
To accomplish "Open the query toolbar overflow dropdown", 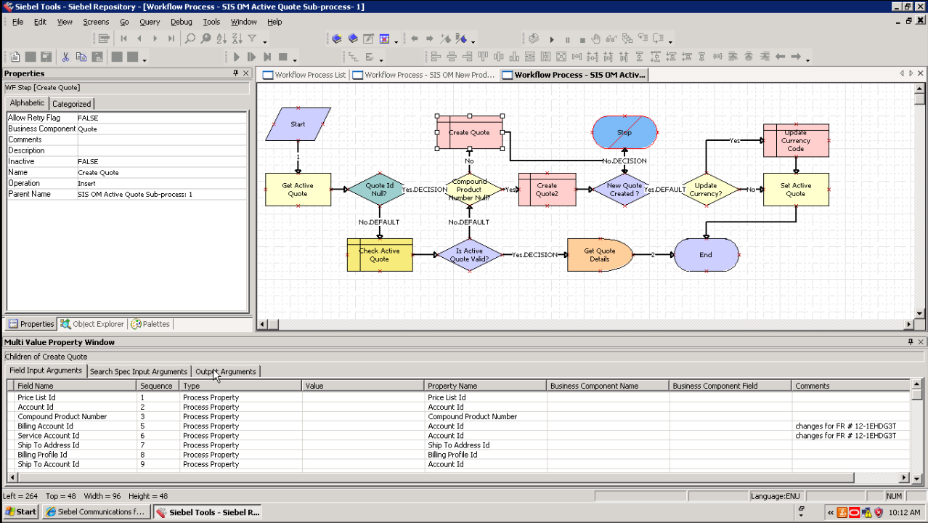I will [265, 41].
